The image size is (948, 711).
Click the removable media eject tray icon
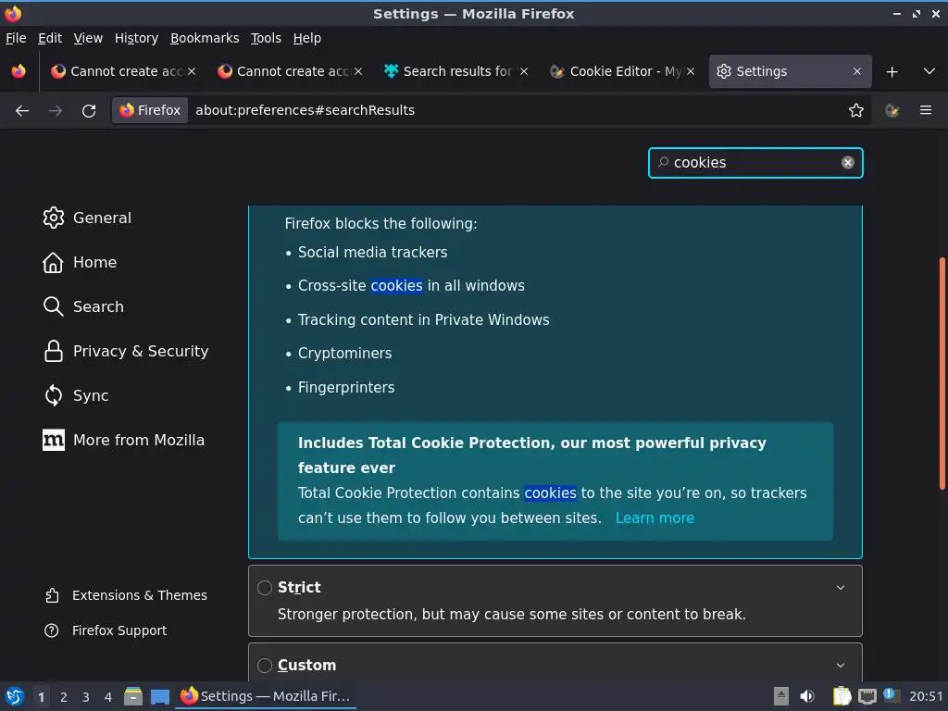[x=781, y=696]
